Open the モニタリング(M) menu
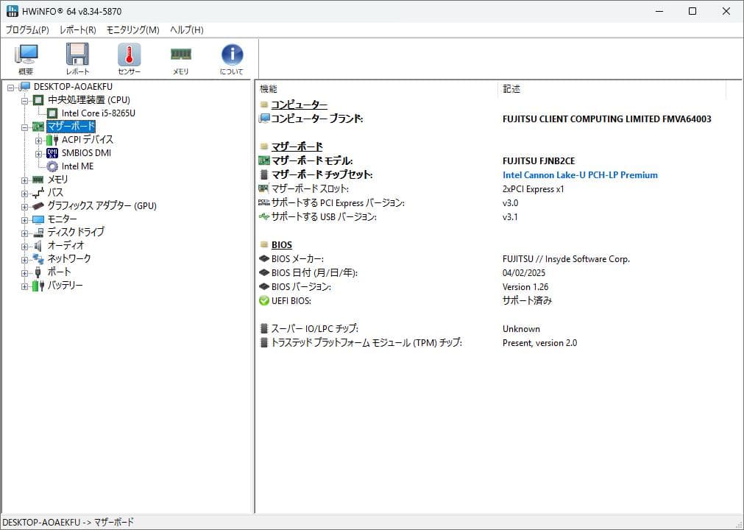 [x=133, y=30]
